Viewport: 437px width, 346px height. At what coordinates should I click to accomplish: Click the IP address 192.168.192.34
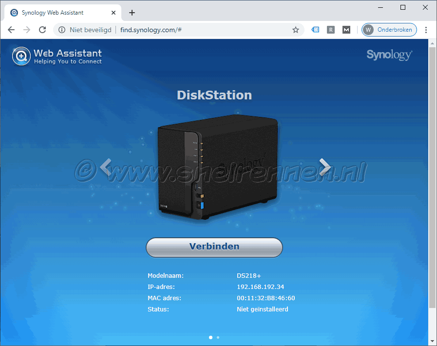(260, 287)
